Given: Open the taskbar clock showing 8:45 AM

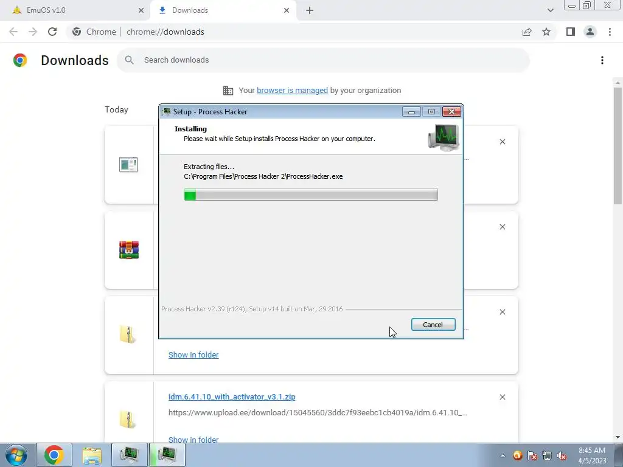Looking at the screenshot, I should [592, 455].
